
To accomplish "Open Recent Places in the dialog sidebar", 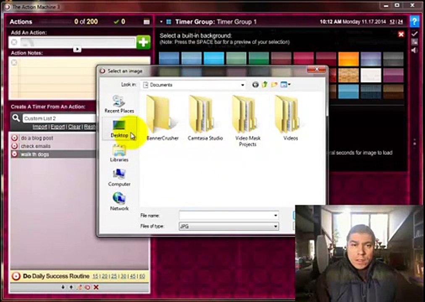I will point(119,104).
